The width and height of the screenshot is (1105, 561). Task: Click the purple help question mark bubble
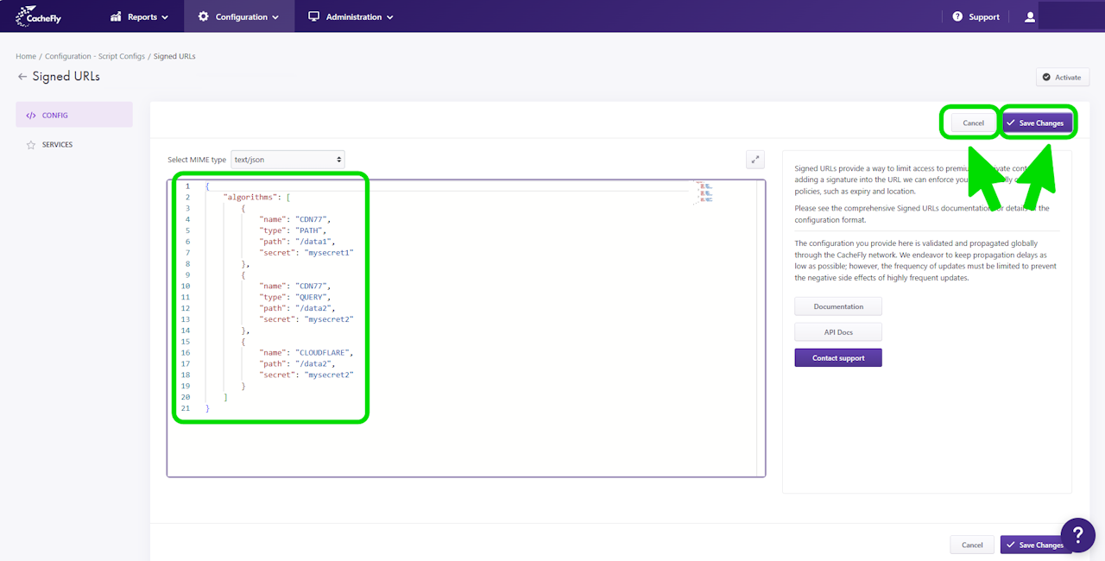point(1077,534)
